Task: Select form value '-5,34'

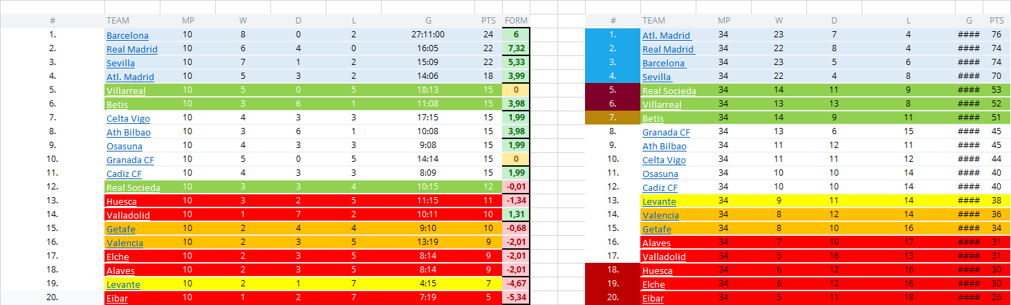Action: coord(516,298)
